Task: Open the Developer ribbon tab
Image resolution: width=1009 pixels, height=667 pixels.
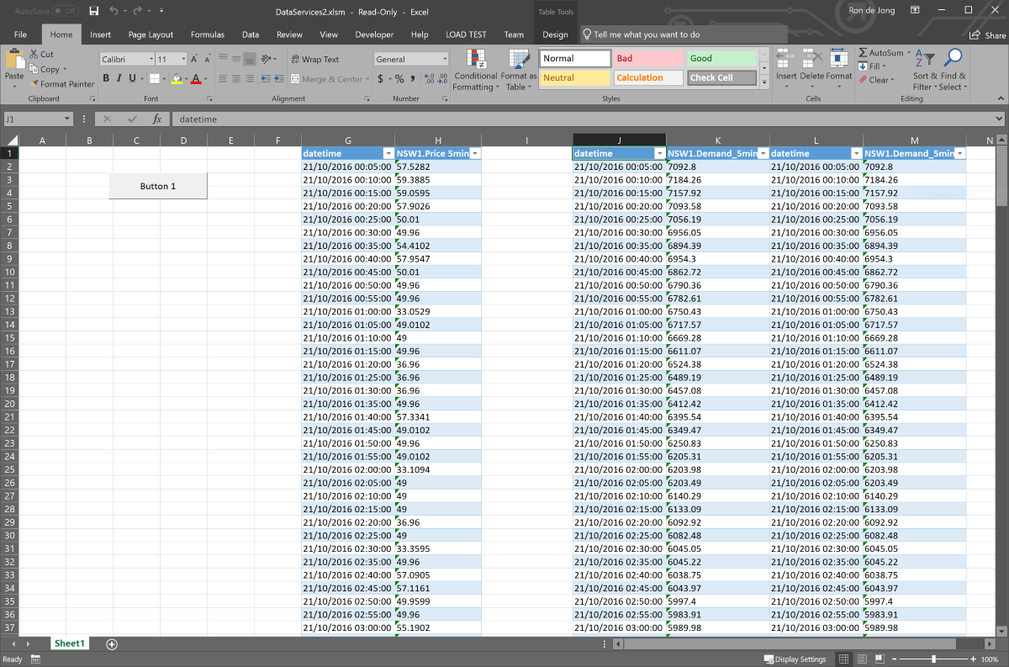Action: click(x=374, y=34)
